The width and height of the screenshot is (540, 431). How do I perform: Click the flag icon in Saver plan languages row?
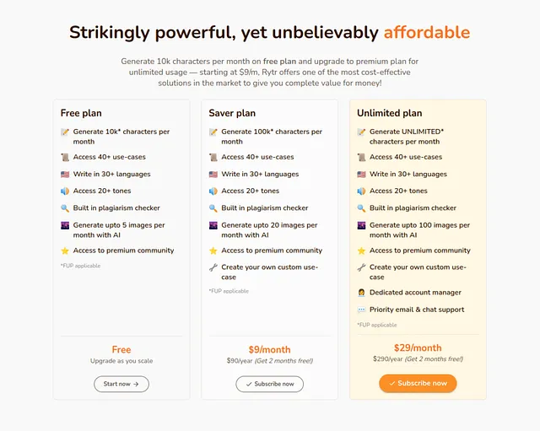213,175
